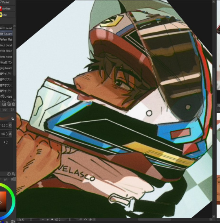The width and height of the screenshot is (220, 223).
Task: Click the opacity 100 stepper arrows
Action: pyautogui.click(x=7, y=134)
